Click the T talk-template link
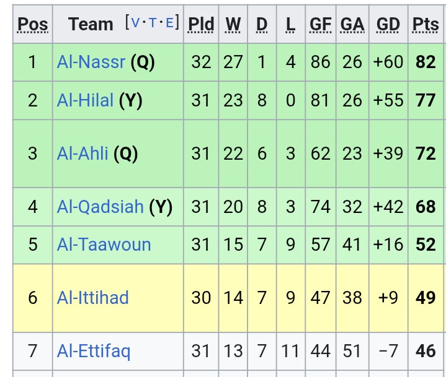Viewport: 446px width, 377px height. coord(153,22)
